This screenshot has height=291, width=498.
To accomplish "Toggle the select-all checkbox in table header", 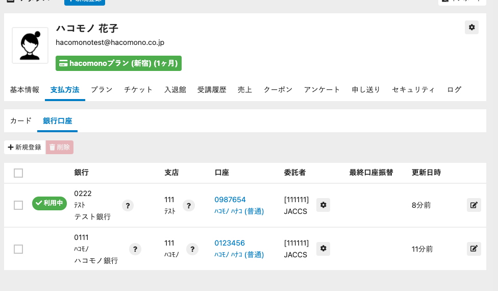I will pyautogui.click(x=18, y=173).
